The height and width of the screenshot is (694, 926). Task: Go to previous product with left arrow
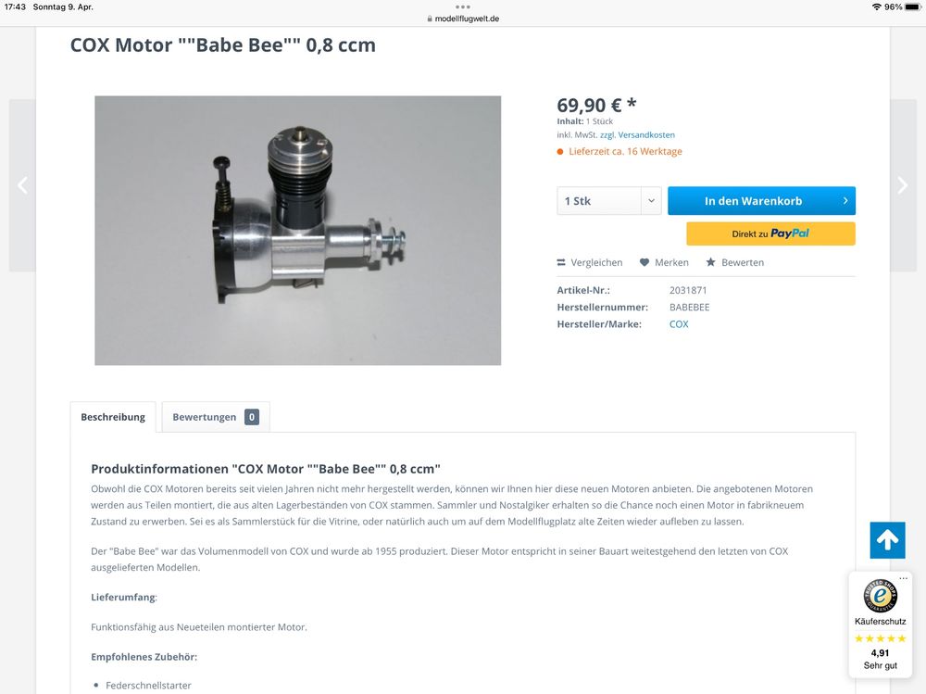tap(22, 185)
